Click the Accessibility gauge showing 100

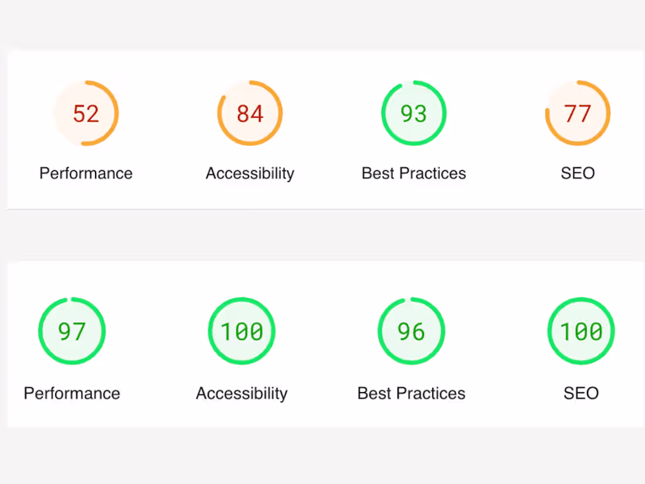point(242,332)
